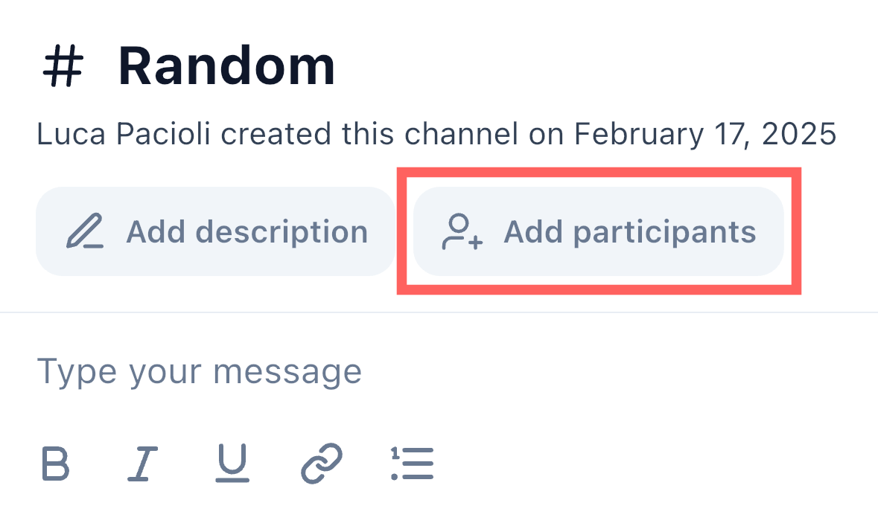Toggle bold formatting in message toolbar
The image size is (878, 529).
pos(55,464)
